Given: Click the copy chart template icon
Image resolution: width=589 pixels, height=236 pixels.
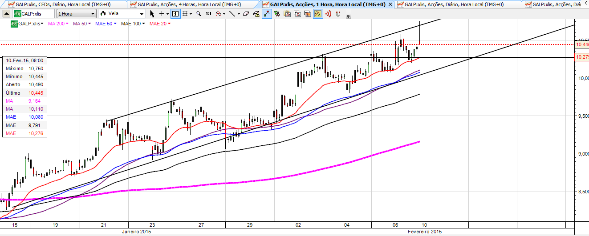Looking at the screenshot, I should pos(297,14).
